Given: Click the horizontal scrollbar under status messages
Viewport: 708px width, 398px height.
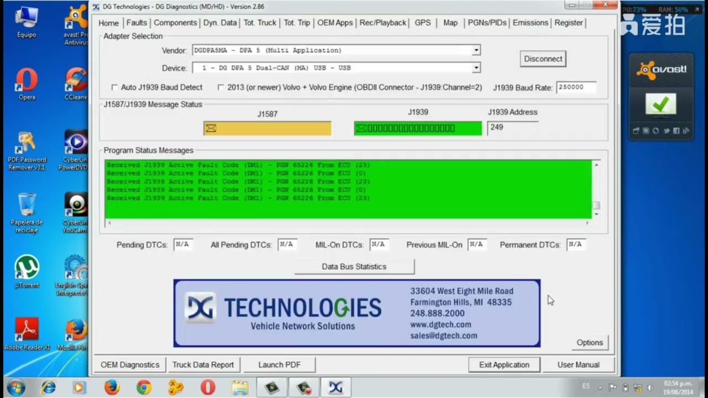Looking at the screenshot, I should click(x=348, y=223).
